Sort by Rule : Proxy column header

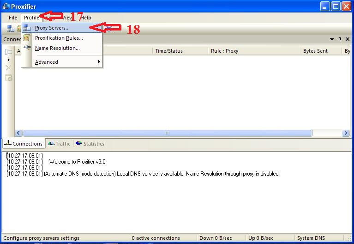[x=254, y=51]
